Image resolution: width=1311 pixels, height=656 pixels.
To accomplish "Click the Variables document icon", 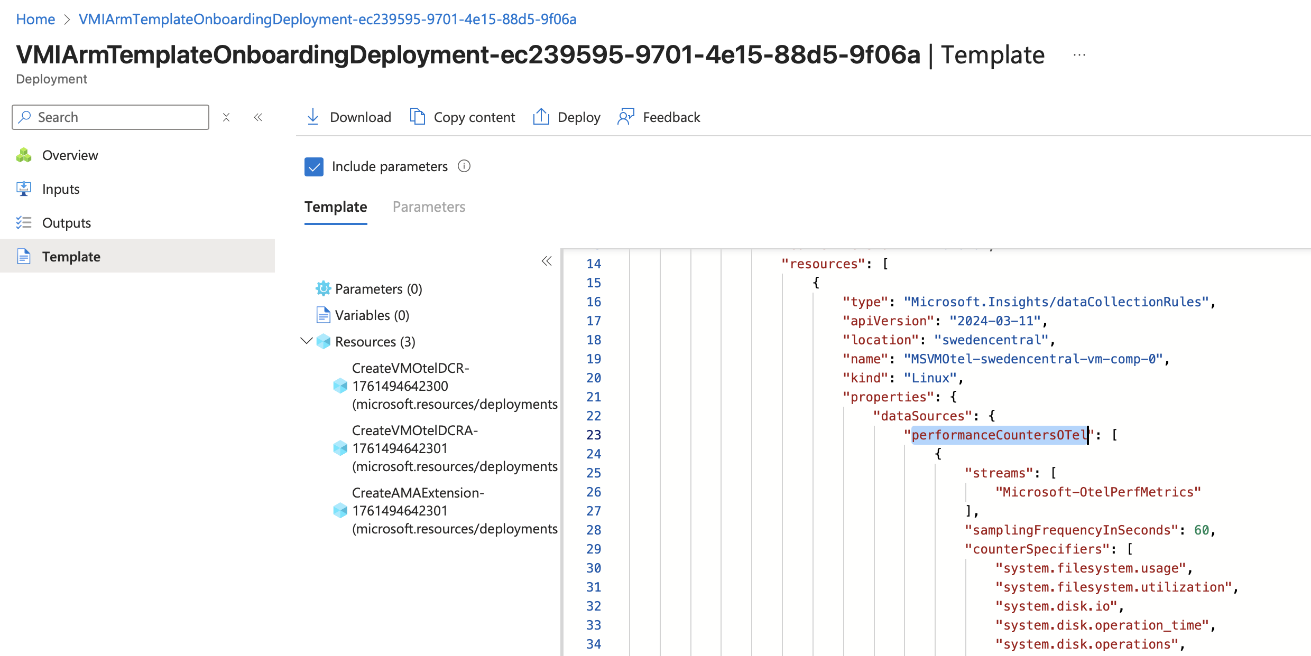I will (x=324, y=315).
